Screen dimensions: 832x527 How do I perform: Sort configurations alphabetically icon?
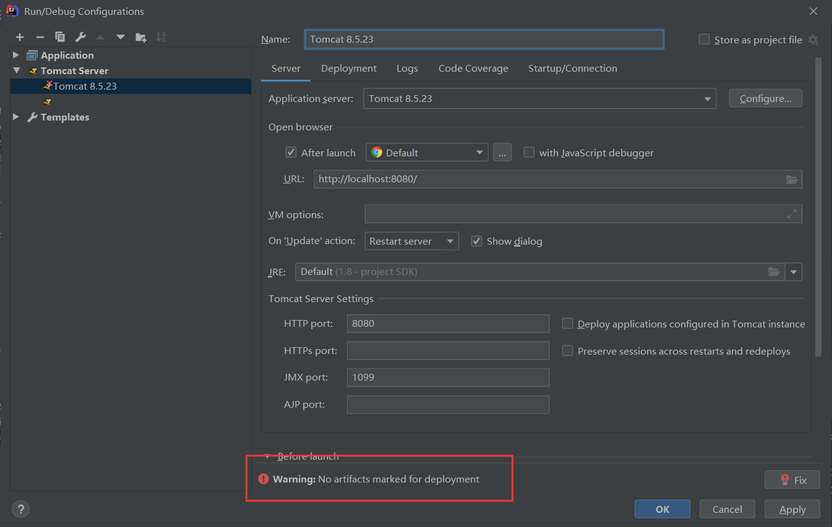click(161, 37)
